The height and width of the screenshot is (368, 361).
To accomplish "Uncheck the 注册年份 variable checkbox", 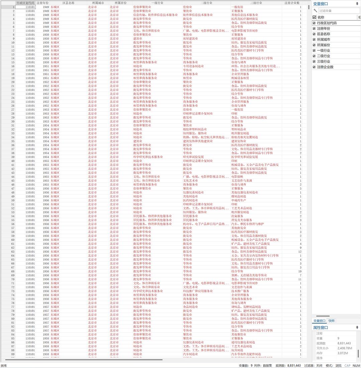I will (314, 28).
